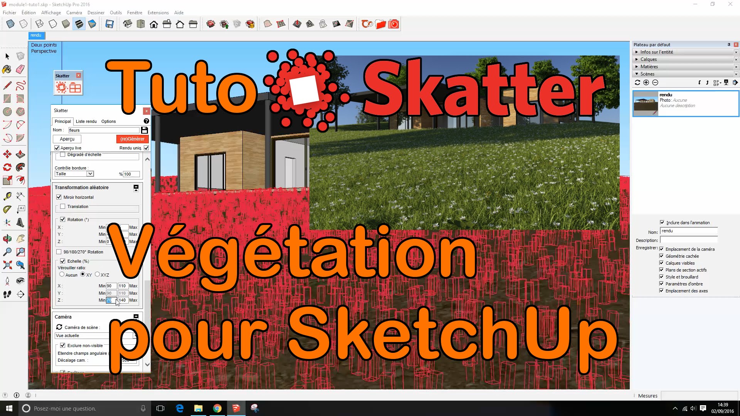Activate the Pan hand tool

point(20,239)
